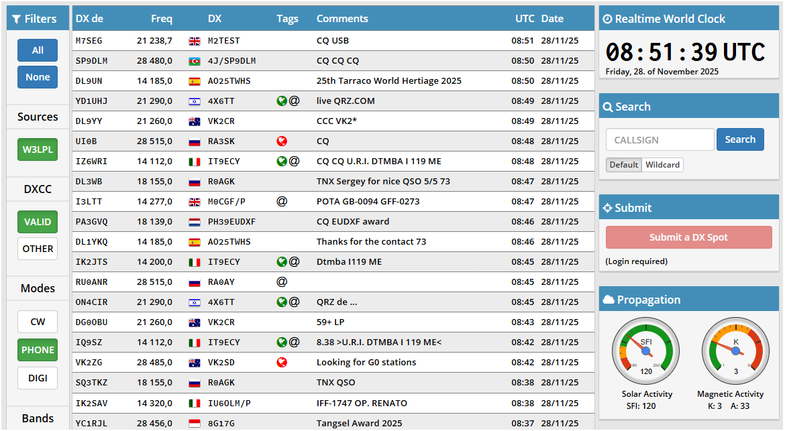Screen dimensions: 785x431
Task: Toggle the DIGI mode filter
Action: pos(38,378)
